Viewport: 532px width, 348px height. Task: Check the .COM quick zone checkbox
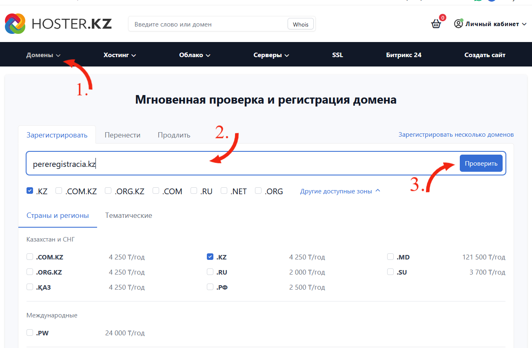(x=156, y=191)
